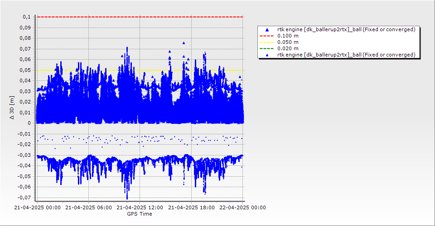This screenshot has width=435, height=226.
Task: Click the '0,03' y-axis tick label
Action: click(x=25, y=91)
